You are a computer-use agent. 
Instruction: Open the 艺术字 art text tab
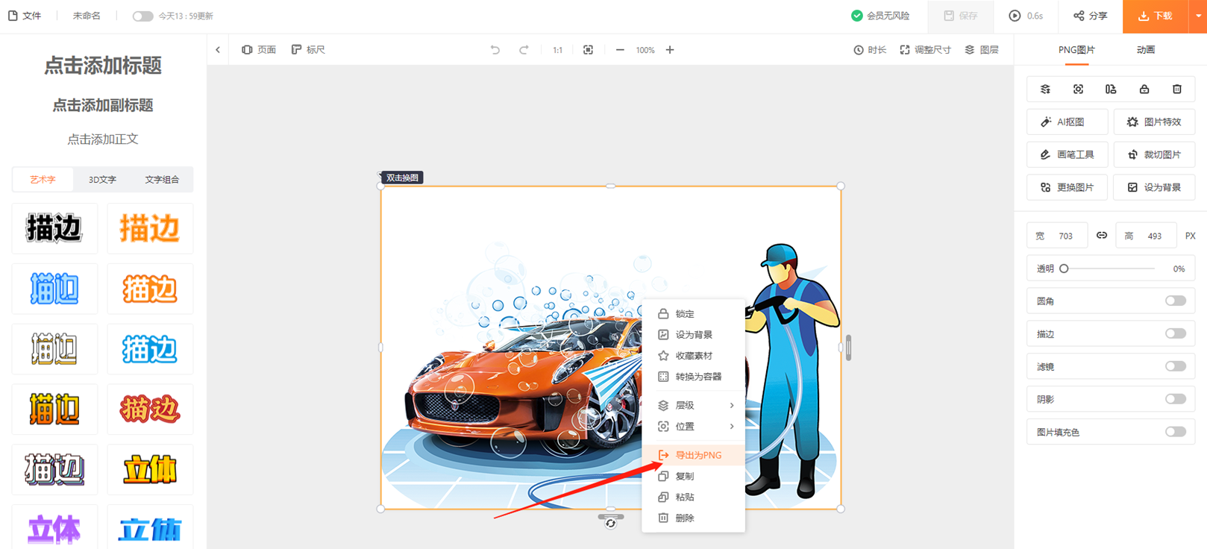pos(43,180)
